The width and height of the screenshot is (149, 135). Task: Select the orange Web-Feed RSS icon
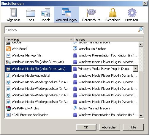pos(8,49)
